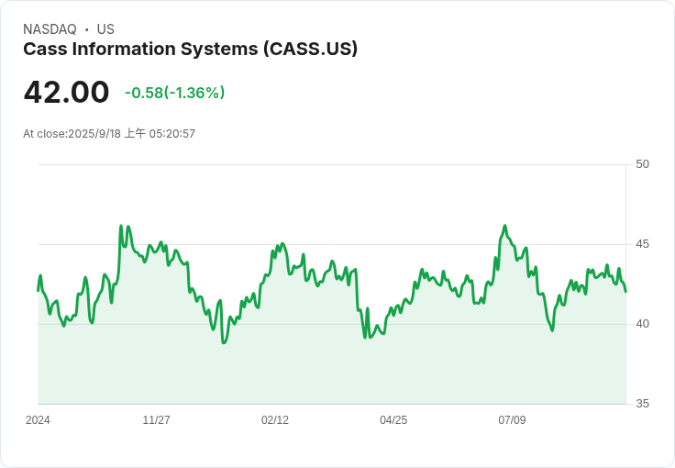Screen dimensions: 675x468
Task: Click the 45 y-axis price label
Action: coord(642,244)
